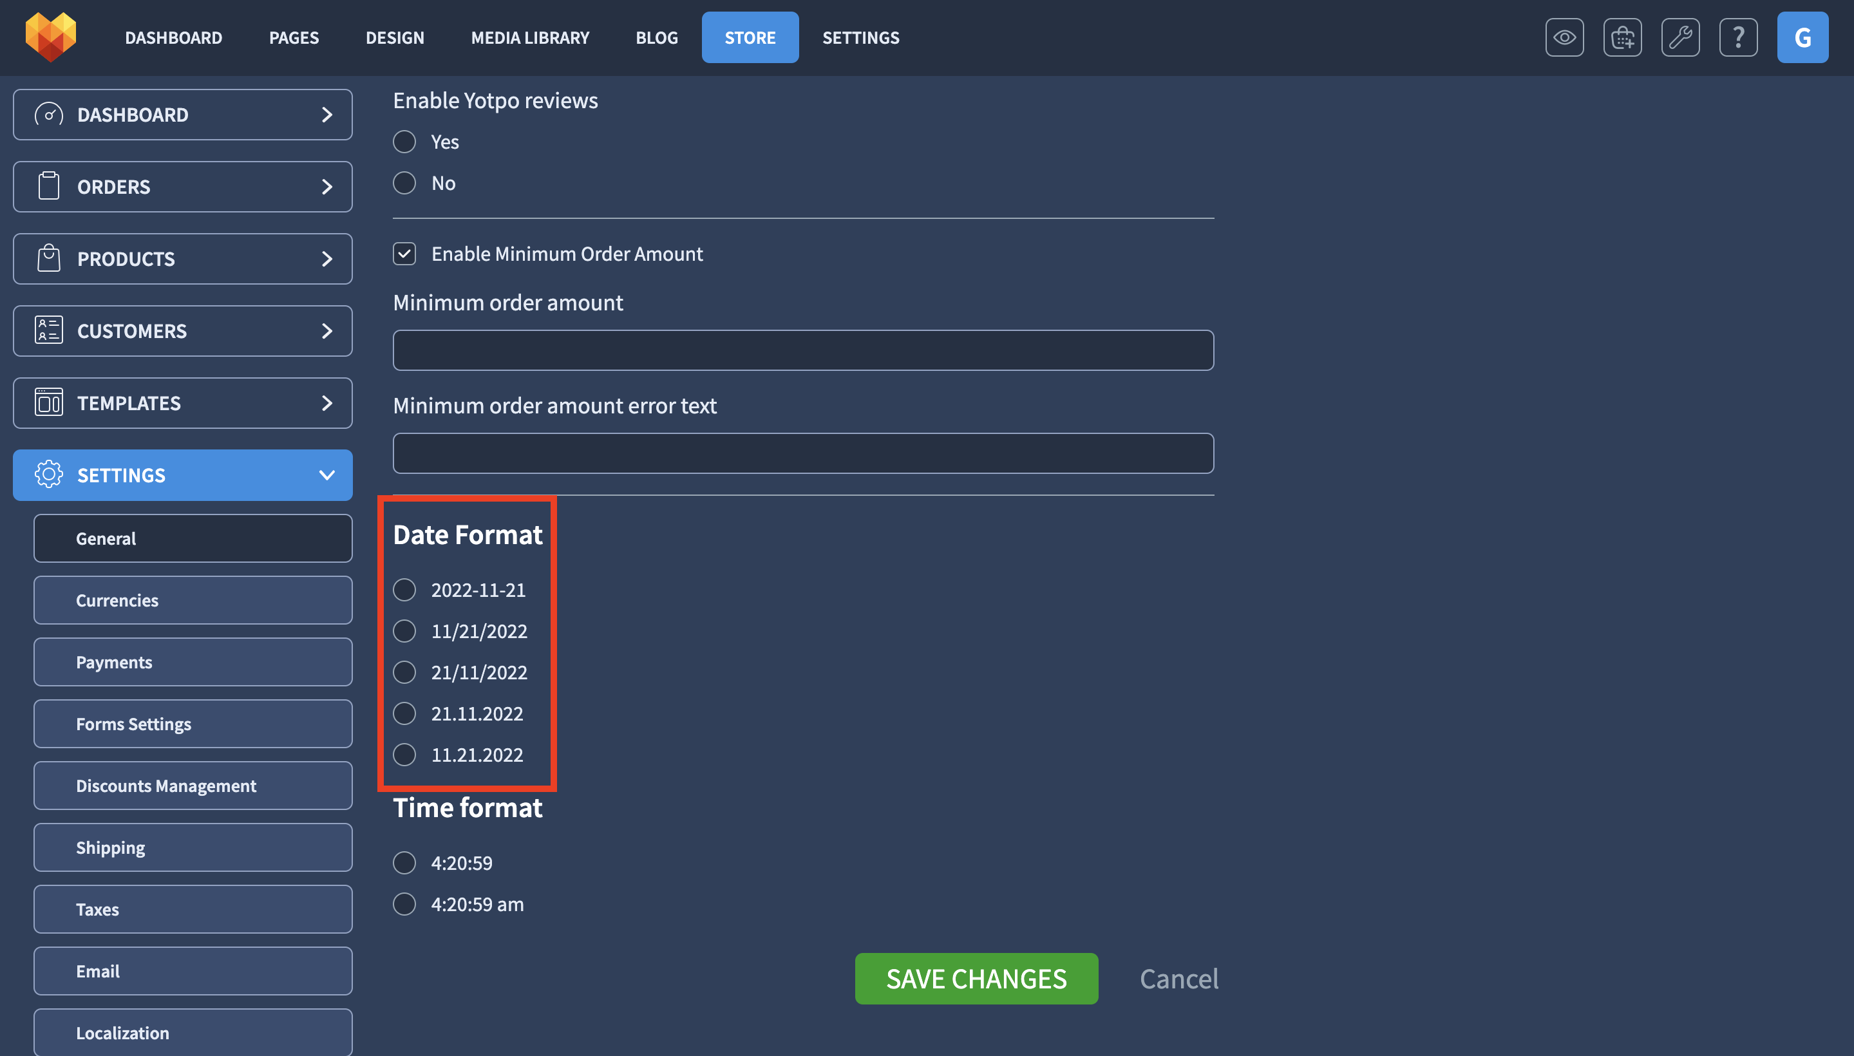Open Taxes settings
The height and width of the screenshot is (1056, 1854).
(193, 909)
